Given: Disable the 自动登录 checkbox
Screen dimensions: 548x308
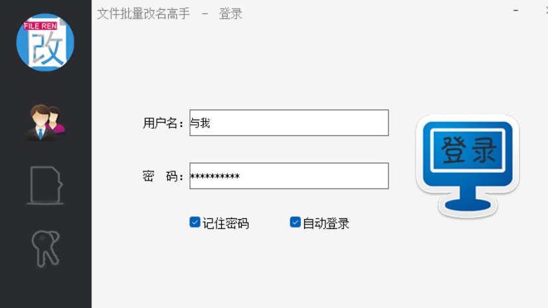Looking at the screenshot, I should [x=296, y=222].
